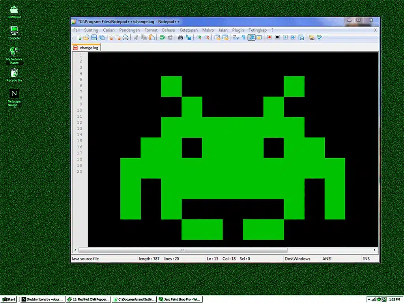Image resolution: width=404 pixels, height=303 pixels.
Task: Select the Computer desktop icon
Action: [x=14, y=33]
